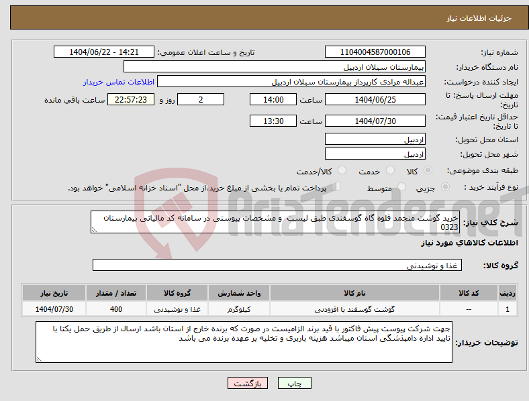Click the ردیف column header
529x401 pixels.
[x=508, y=293]
